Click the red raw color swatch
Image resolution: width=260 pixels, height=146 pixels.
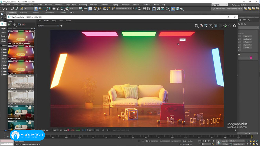click(68, 130)
